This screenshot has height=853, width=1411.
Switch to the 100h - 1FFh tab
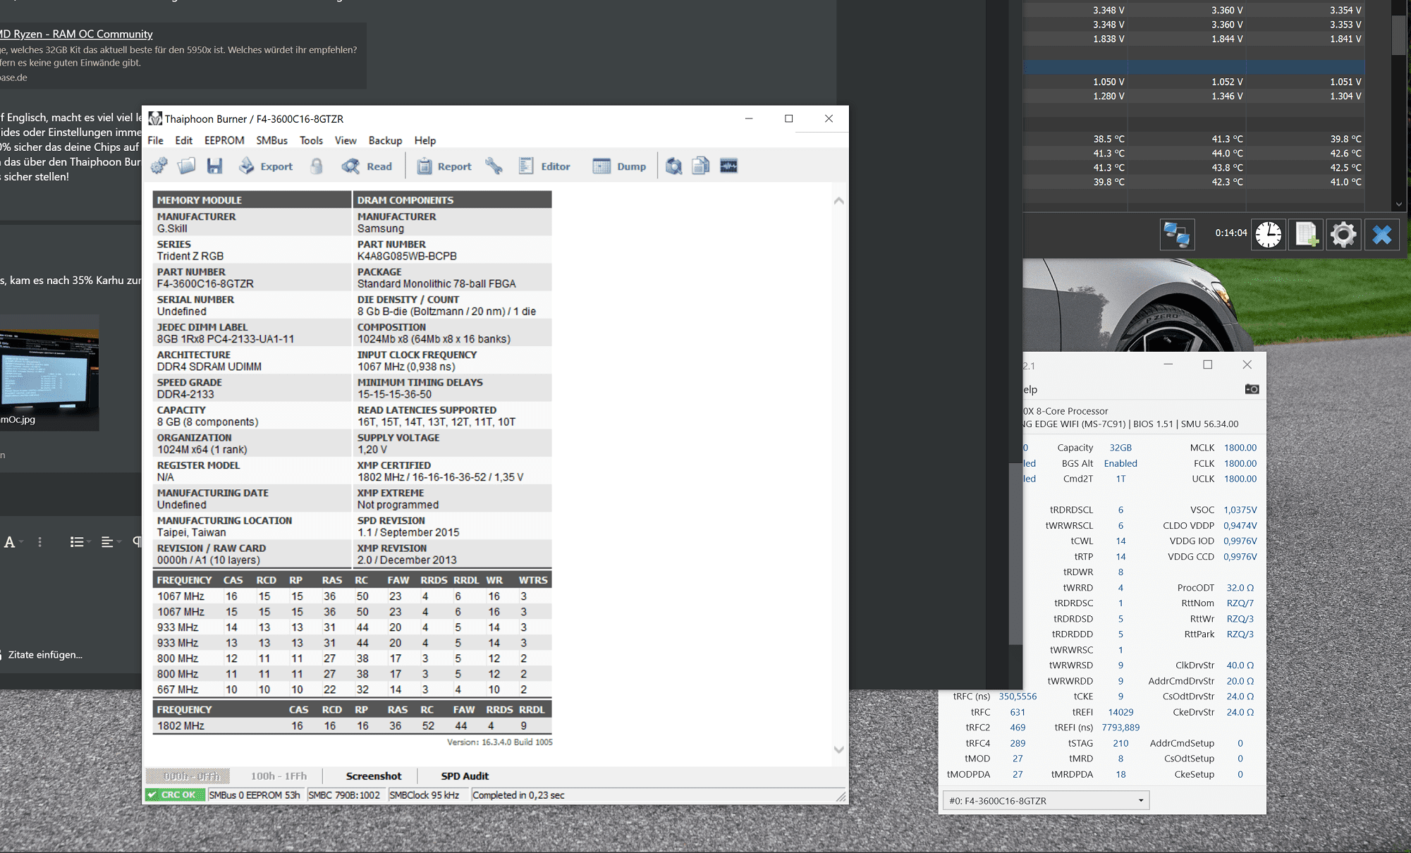pyautogui.click(x=279, y=776)
